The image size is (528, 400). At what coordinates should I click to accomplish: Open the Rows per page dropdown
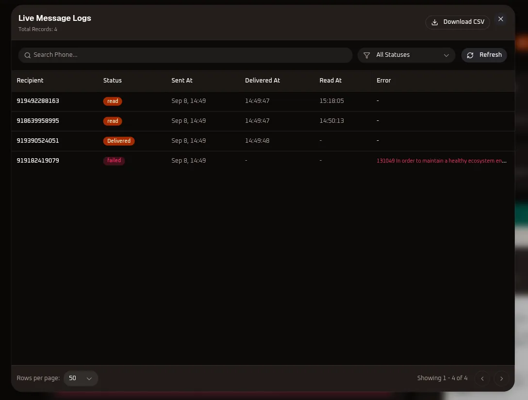(81, 379)
